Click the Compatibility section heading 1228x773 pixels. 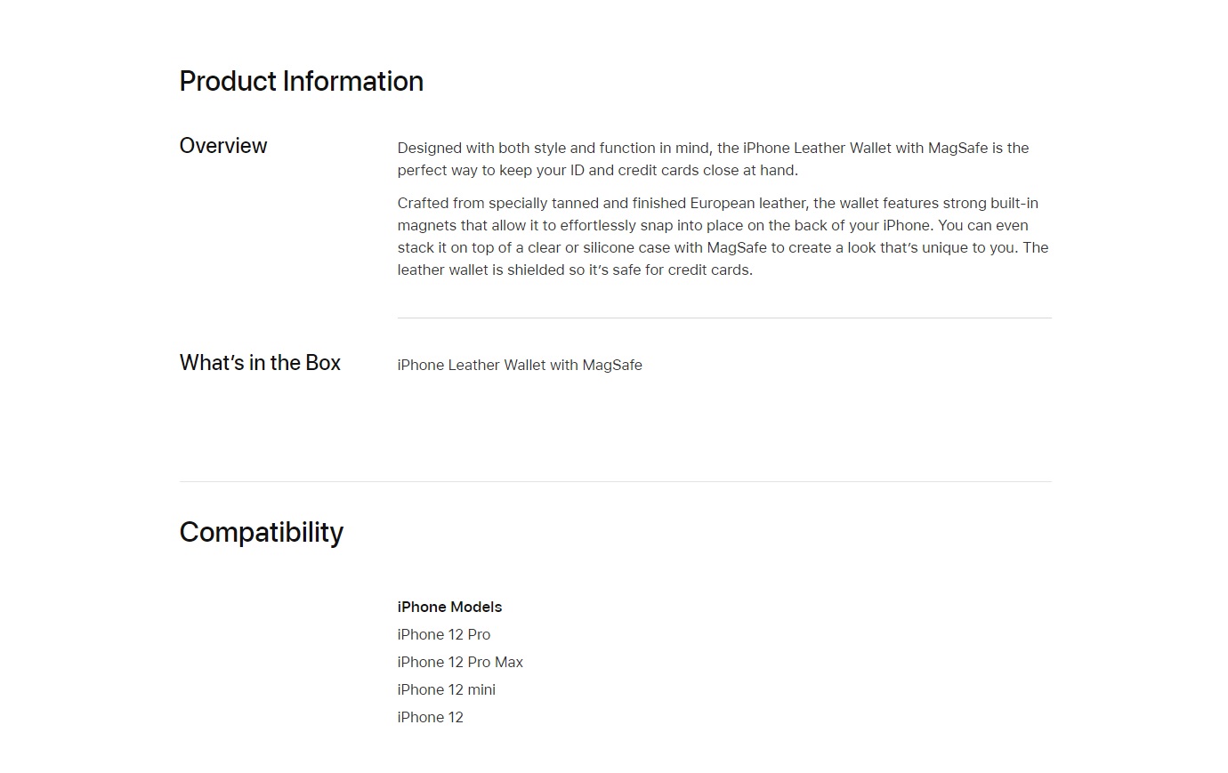click(x=261, y=532)
